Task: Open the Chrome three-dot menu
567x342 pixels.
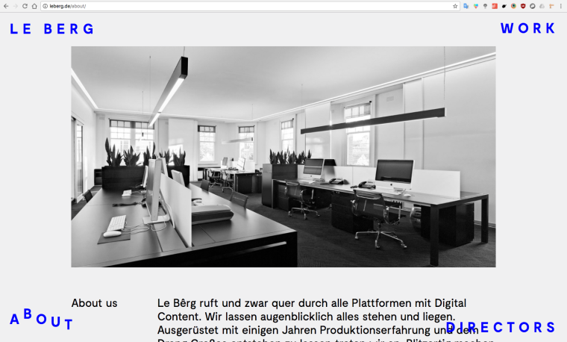Action: point(561,6)
